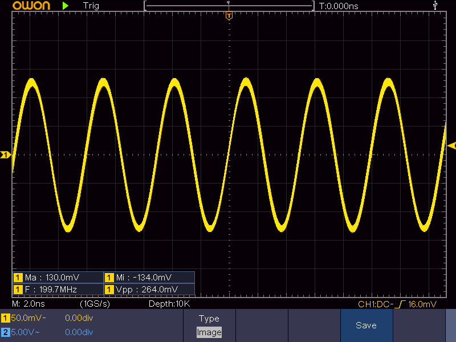The height and width of the screenshot is (342, 456).
Task: Click the green run status arrow
Action: tap(66, 6)
